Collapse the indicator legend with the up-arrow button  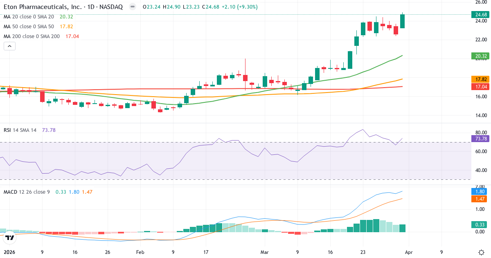coord(9,46)
